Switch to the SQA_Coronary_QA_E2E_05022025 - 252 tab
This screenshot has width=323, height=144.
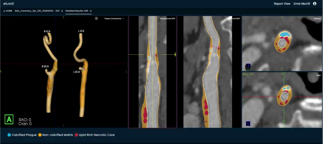(x=37, y=11)
